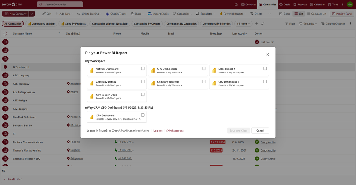Click the Log out link
Screen dimensions: 356x185
click(x=158, y=131)
